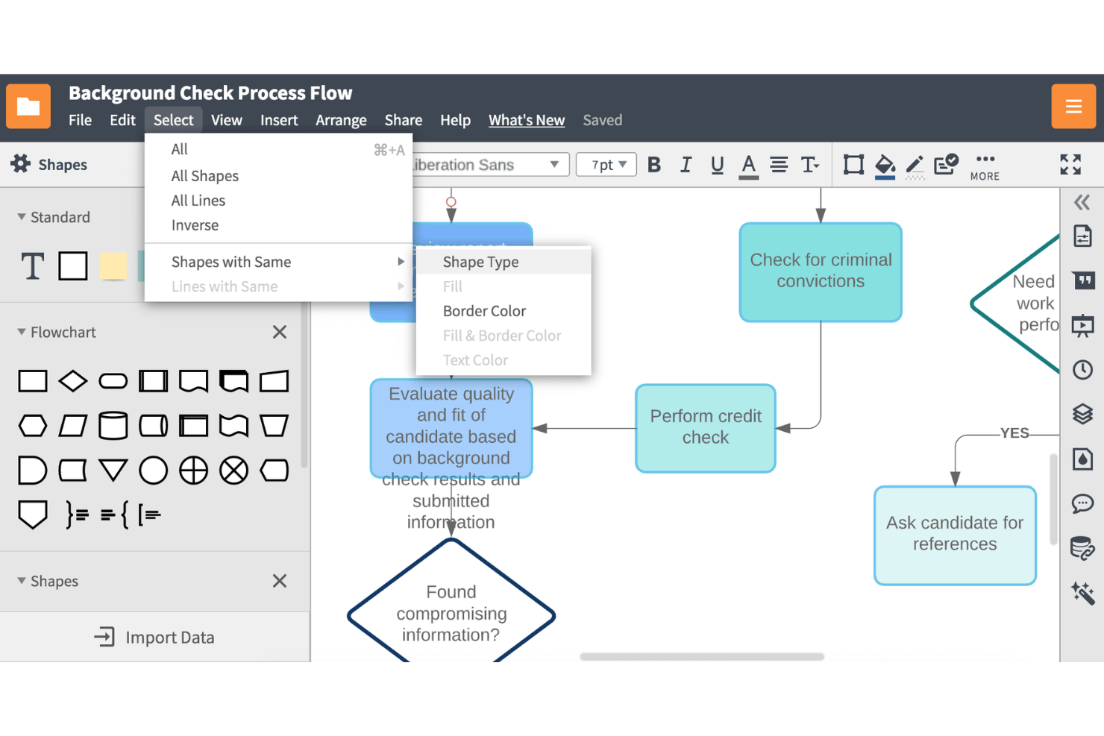Open the line color pencil tool
Viewport: 1104px width, 736px height.
pyautogui.click(x=915, y=166)
